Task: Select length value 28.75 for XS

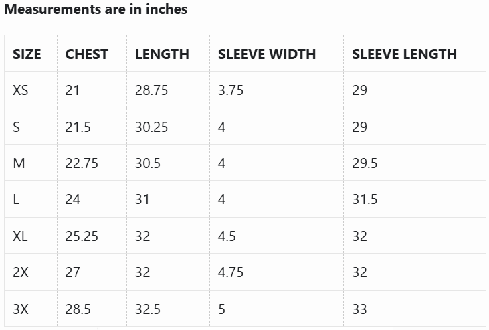Action: tap(151, 90)
